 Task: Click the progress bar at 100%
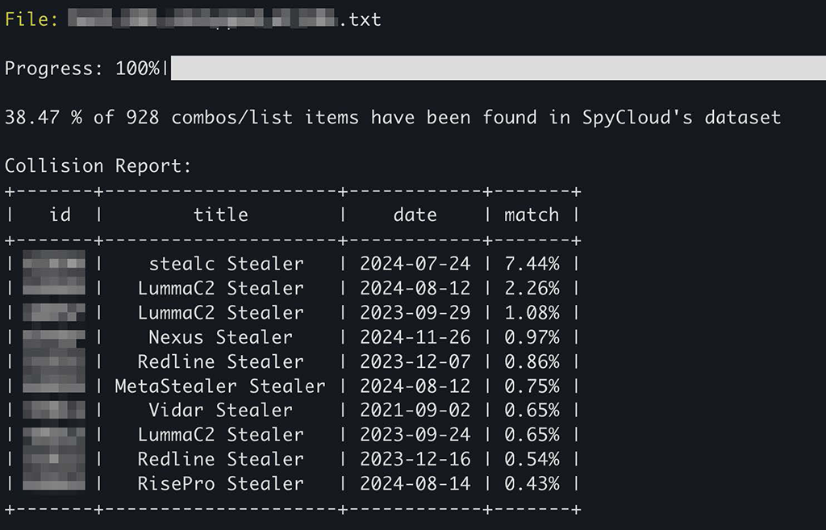point(498,69)
